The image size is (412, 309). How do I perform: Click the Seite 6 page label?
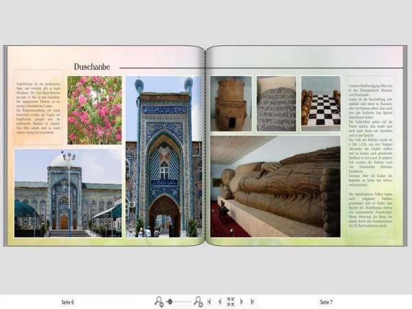pyautogui.click(x=68, y=302)
